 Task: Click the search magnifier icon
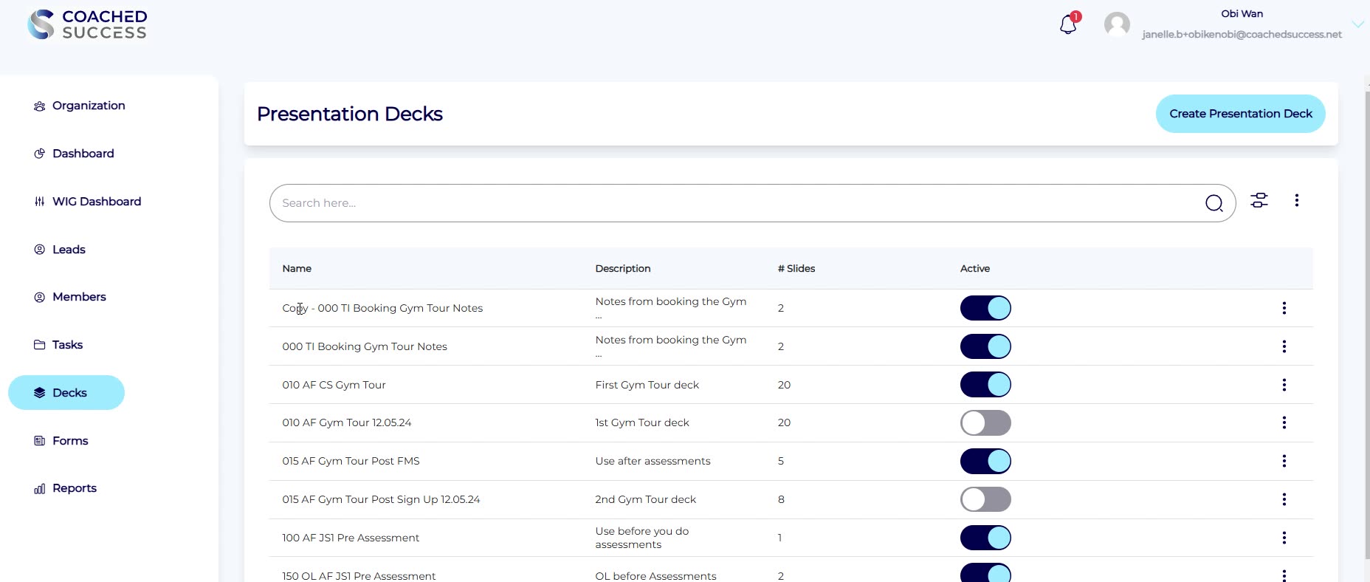1214,203
